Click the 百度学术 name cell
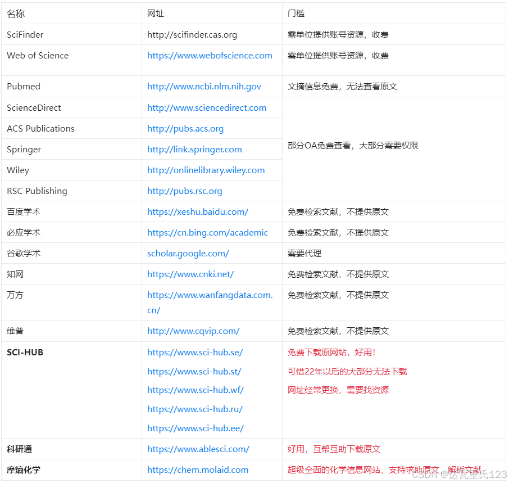Screen dimensions: 509x483 click(71, 211)
